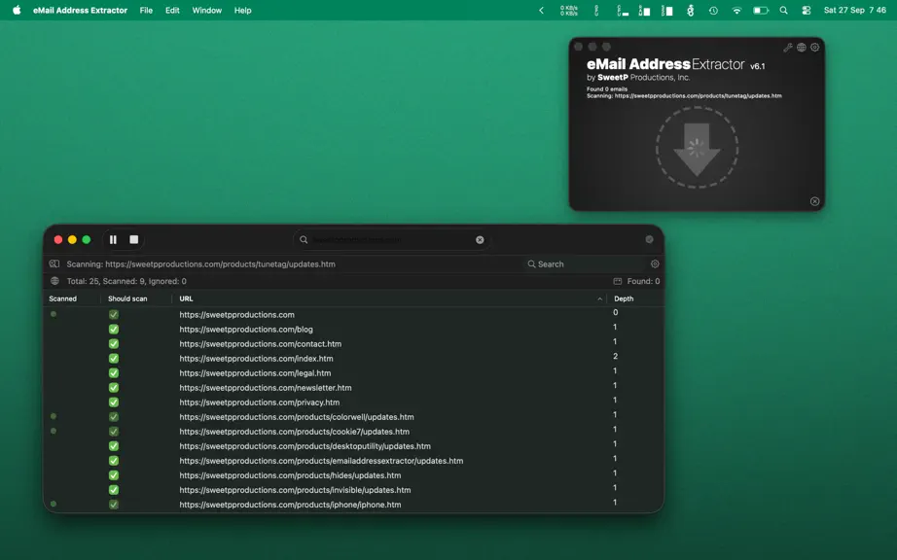The height and width of the screenshot is (560, 897).
Task: Open the File menu
Action: pos(146,11)
